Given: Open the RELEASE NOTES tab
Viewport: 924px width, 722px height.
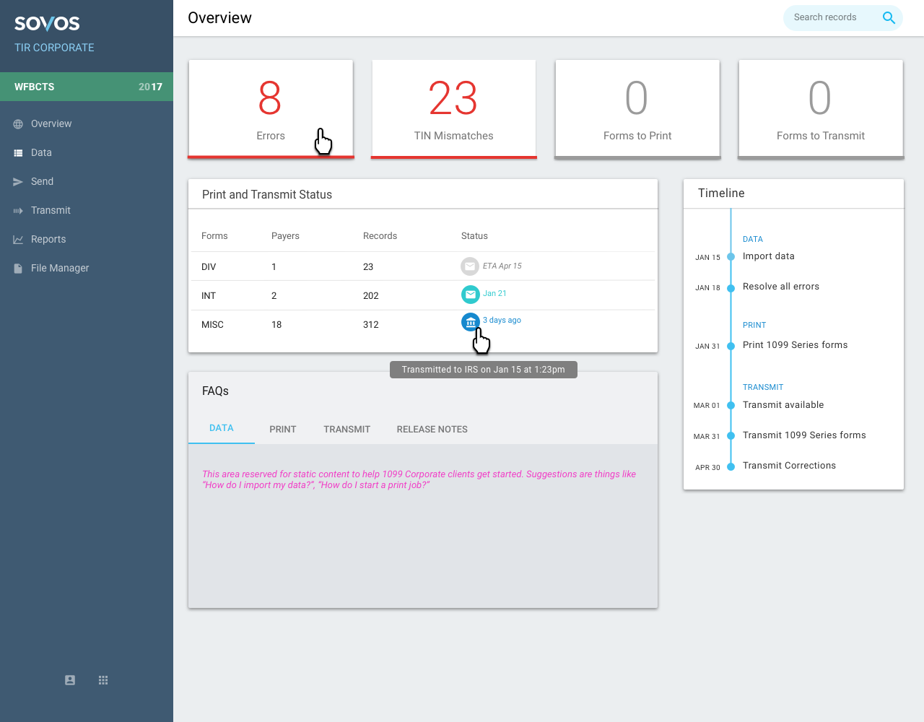Looking at the screenshot, I should (432, 429).
